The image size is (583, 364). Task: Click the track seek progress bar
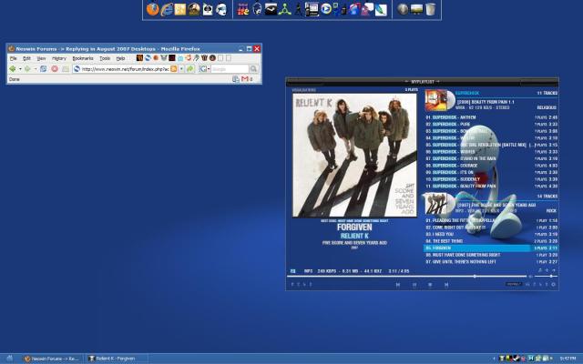[x=407, y=277]
